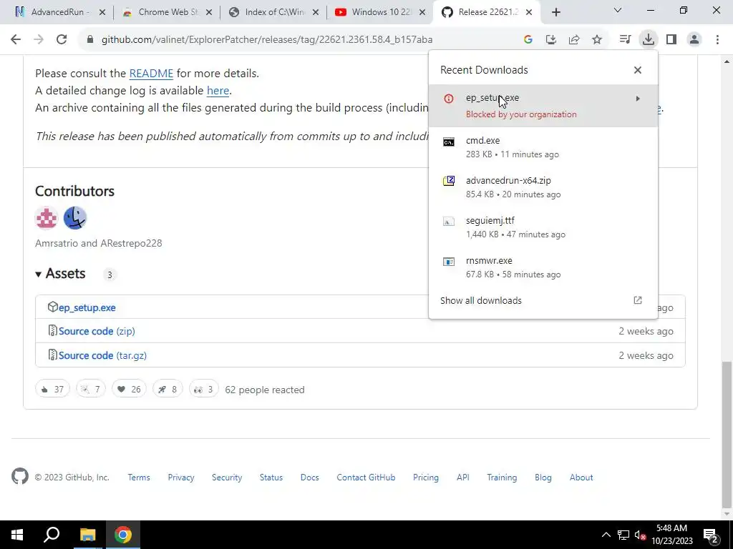Bookmark this page with the star icon
Viewport: 733px width, 549px height.
coord(596,40)
